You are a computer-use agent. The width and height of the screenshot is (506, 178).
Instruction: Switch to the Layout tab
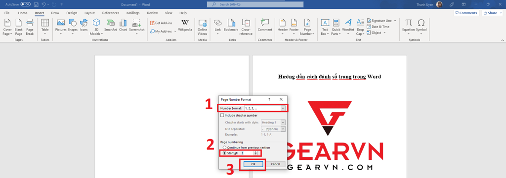click(89, 13)
